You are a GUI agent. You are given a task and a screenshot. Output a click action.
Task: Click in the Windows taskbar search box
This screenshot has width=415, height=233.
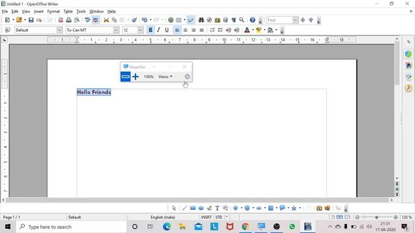(71, 227)
